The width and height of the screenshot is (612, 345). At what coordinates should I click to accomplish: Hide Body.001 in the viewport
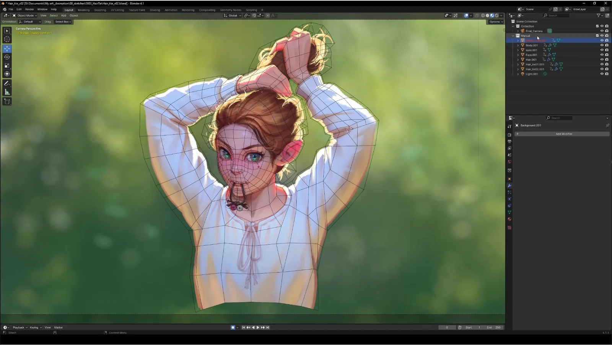click(602, 45)
